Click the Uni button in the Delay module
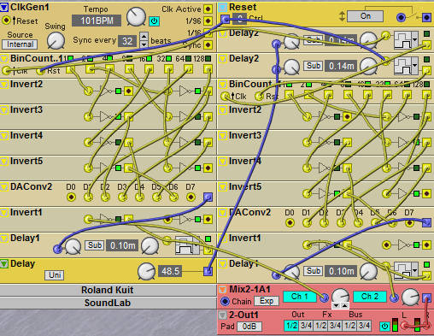 click(55, 275)
